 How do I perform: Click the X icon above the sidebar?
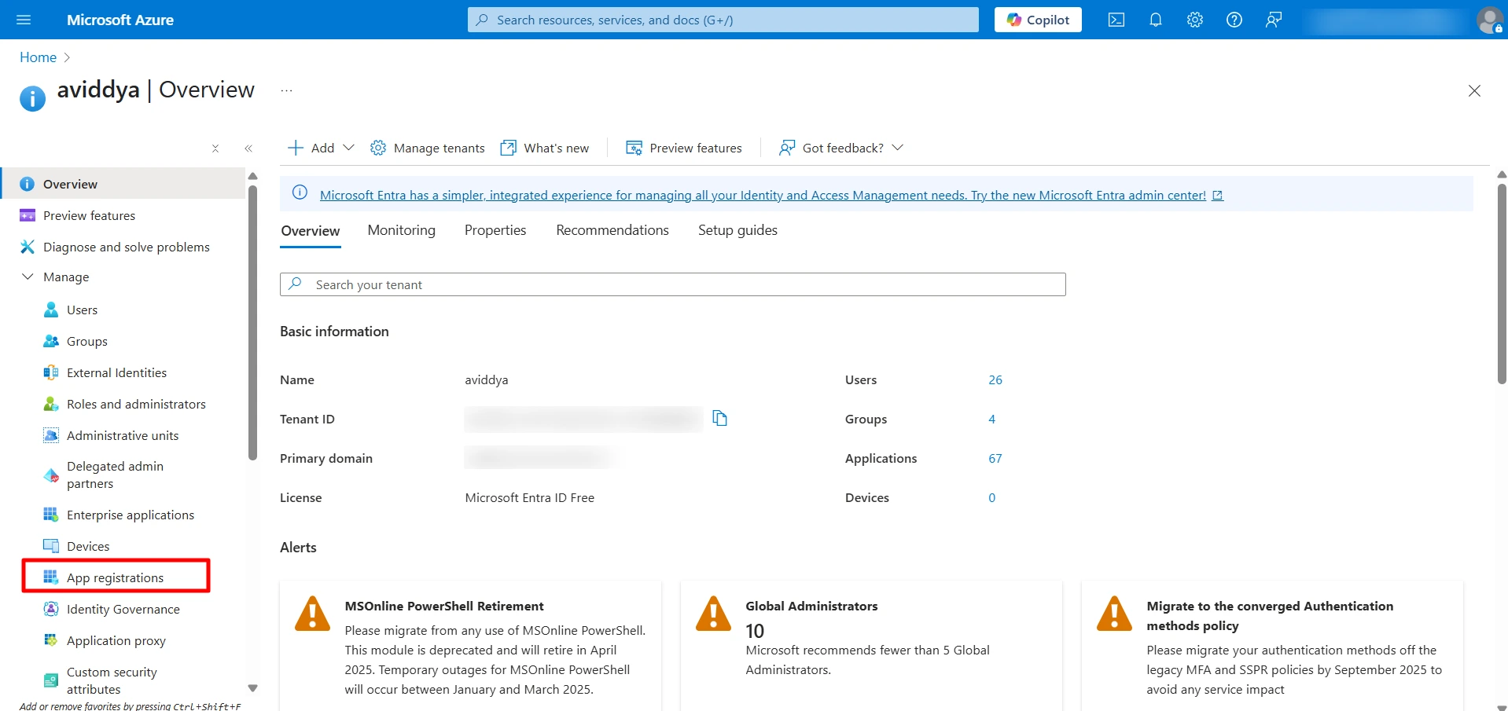[215, 148]
